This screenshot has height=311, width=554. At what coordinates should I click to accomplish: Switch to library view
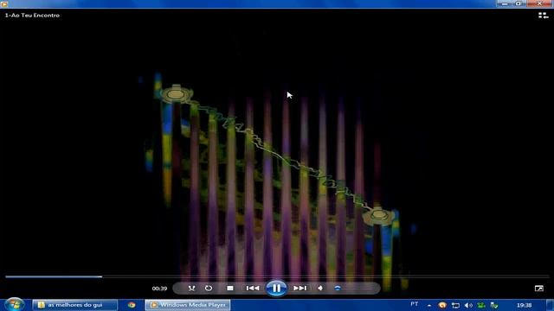pyautogui.click(x=543, y=16)
